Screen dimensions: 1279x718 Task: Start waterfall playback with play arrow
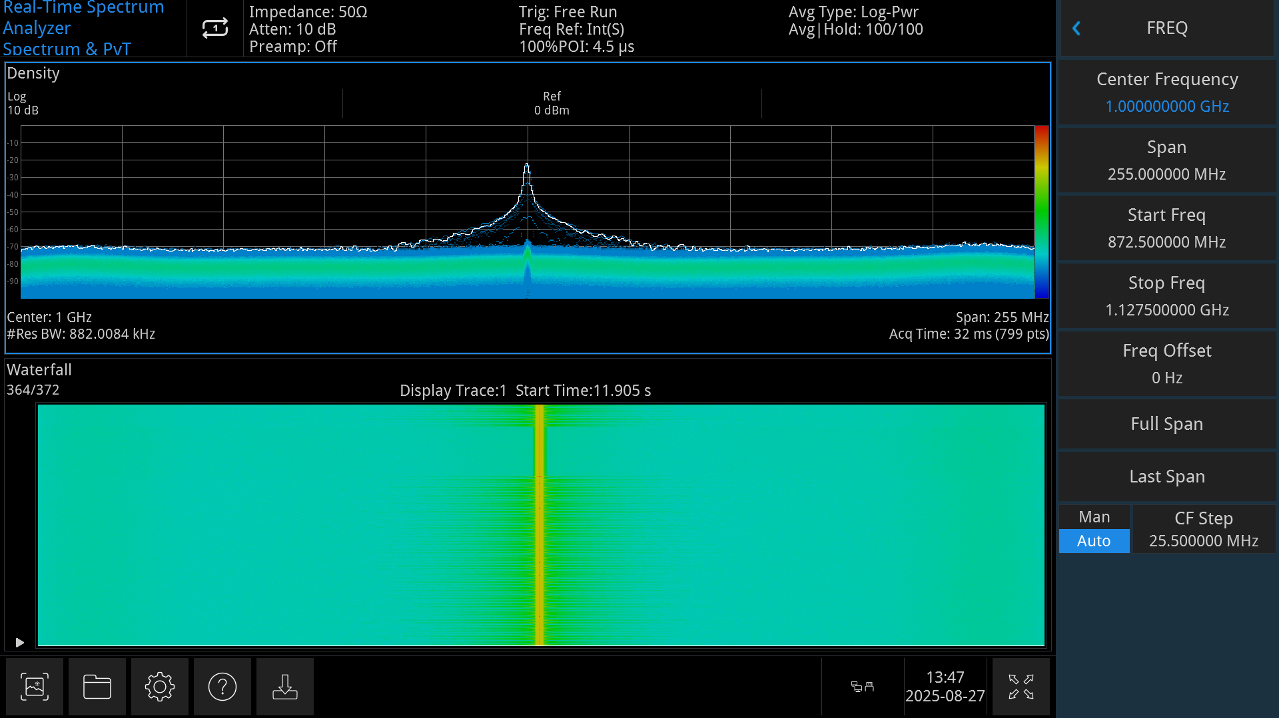tap(19, 642)
